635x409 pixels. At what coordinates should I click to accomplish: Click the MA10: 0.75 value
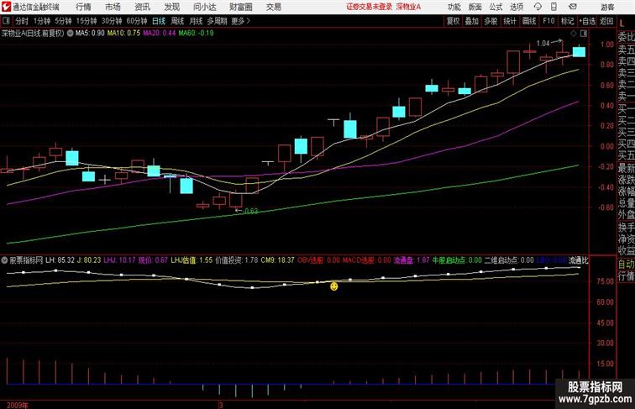point(124,34)
